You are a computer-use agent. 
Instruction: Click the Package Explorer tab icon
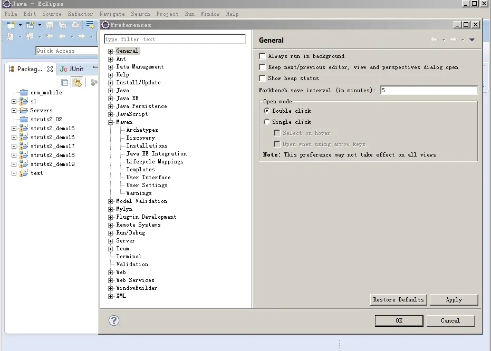tap(11, 69)
